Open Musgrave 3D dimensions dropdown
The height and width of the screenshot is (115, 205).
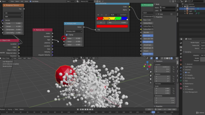point(13,13)
